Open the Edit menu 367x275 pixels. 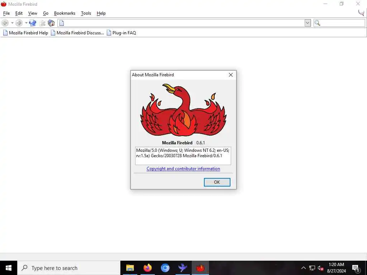[x=19, y=13]
